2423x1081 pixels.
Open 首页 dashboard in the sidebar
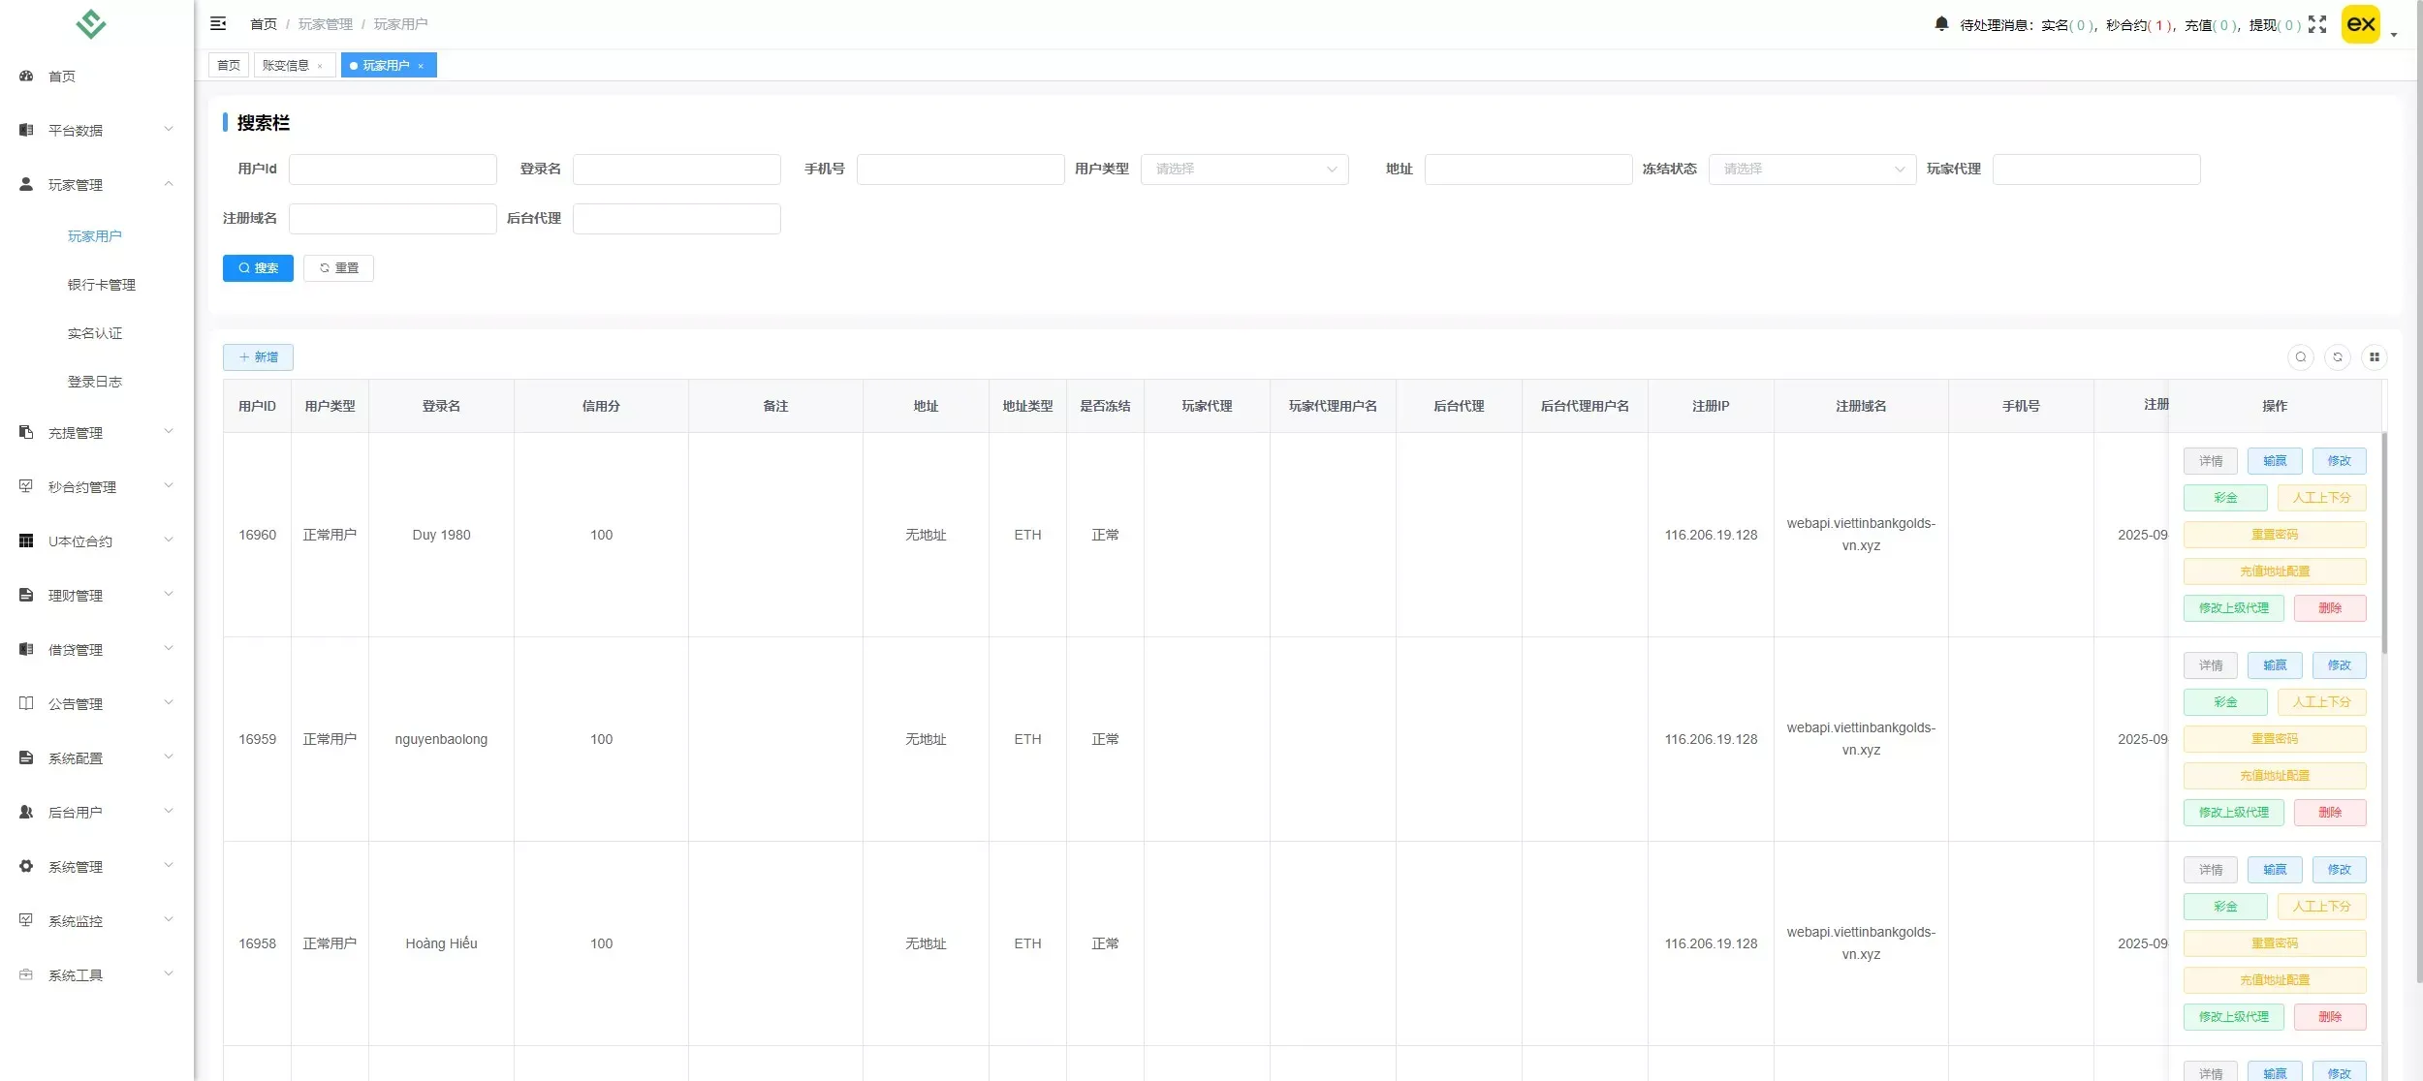click(97, 77)
